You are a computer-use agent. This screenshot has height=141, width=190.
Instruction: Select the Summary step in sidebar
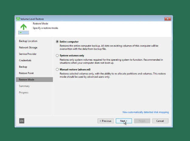[x=24, y=86]
